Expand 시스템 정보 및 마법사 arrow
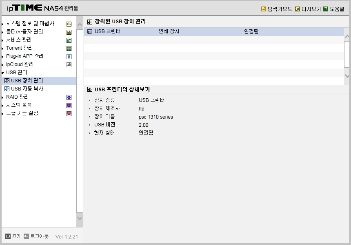 point(2,24)
